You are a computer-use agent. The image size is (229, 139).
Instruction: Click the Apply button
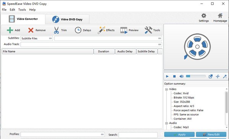(x=179, y=134)
